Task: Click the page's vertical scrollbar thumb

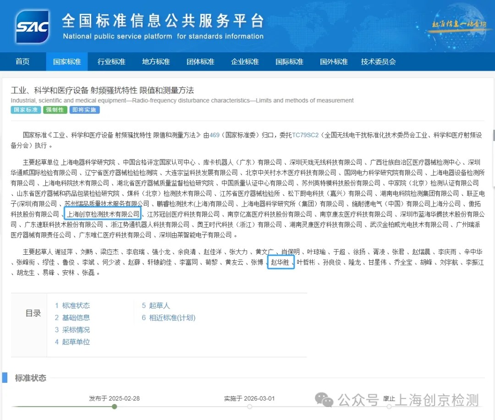Action: (493, 135)
